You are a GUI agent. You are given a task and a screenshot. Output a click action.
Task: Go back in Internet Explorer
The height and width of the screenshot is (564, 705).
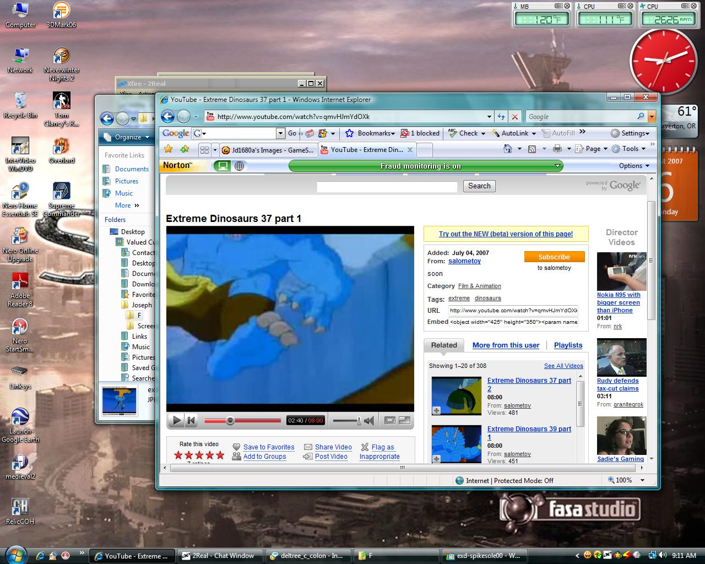tap(168, 116)
